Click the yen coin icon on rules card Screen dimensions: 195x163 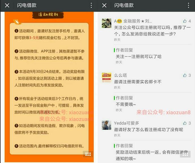pos(17,22)
